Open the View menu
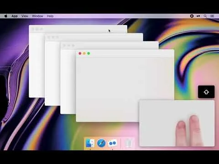 tap(25, 16)
